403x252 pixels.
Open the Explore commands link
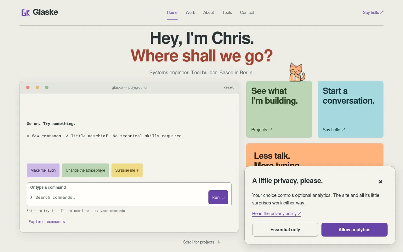47,222
